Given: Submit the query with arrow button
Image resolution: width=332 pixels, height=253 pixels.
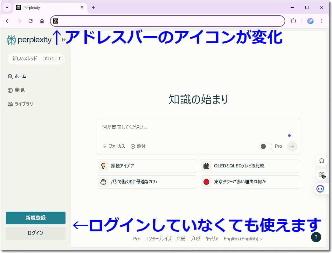Looking at the screenshot, I should (292, 146).
